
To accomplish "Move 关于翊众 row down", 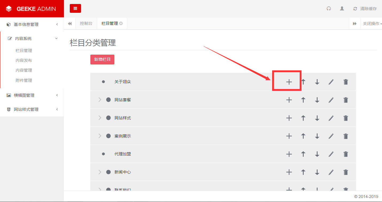I will pos(317,82).
